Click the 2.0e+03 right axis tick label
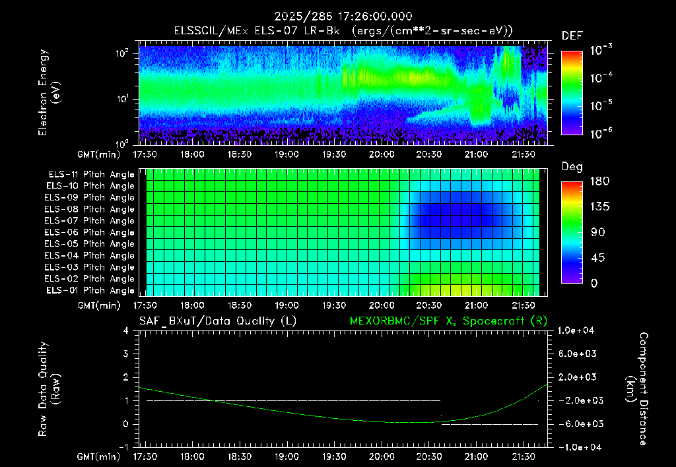The image size is (676, 467). 578,377
